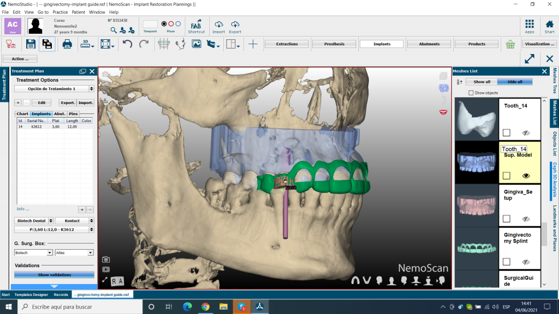Click the Export cloud icon

coord(235,26)
